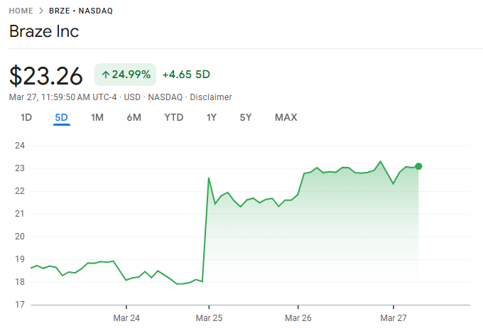
Task: Click the green current price dot on chart
Action: click(x=418, y=166)
